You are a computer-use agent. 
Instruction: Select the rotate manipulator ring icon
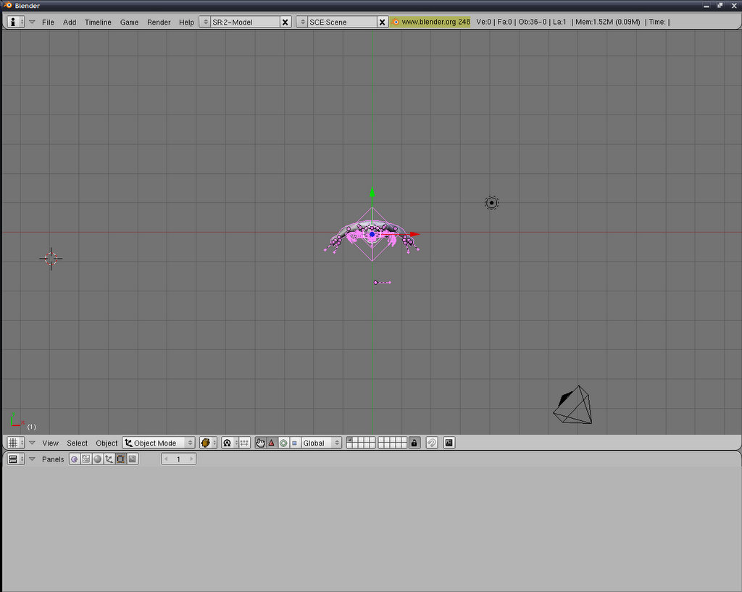coord(283,443)
